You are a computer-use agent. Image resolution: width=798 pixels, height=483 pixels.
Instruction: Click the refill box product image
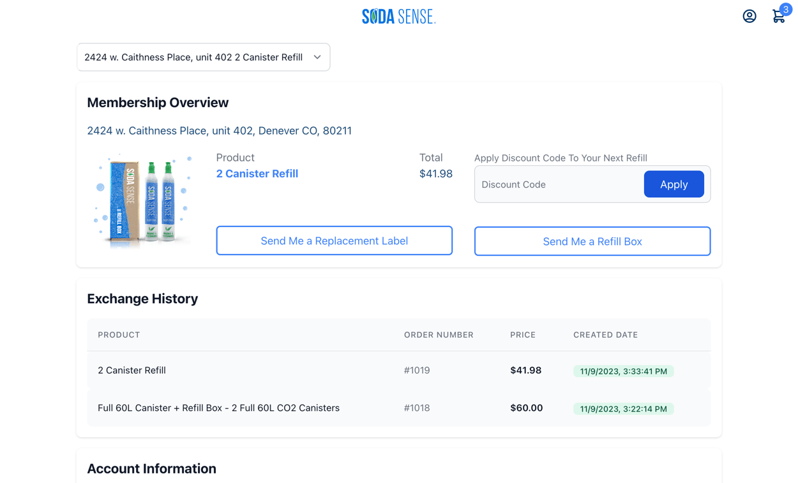click(142, 201)
